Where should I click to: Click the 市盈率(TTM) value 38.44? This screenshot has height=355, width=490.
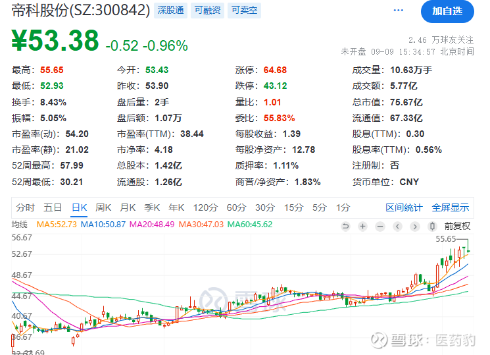pyautogui.click(x=192, y=134)
